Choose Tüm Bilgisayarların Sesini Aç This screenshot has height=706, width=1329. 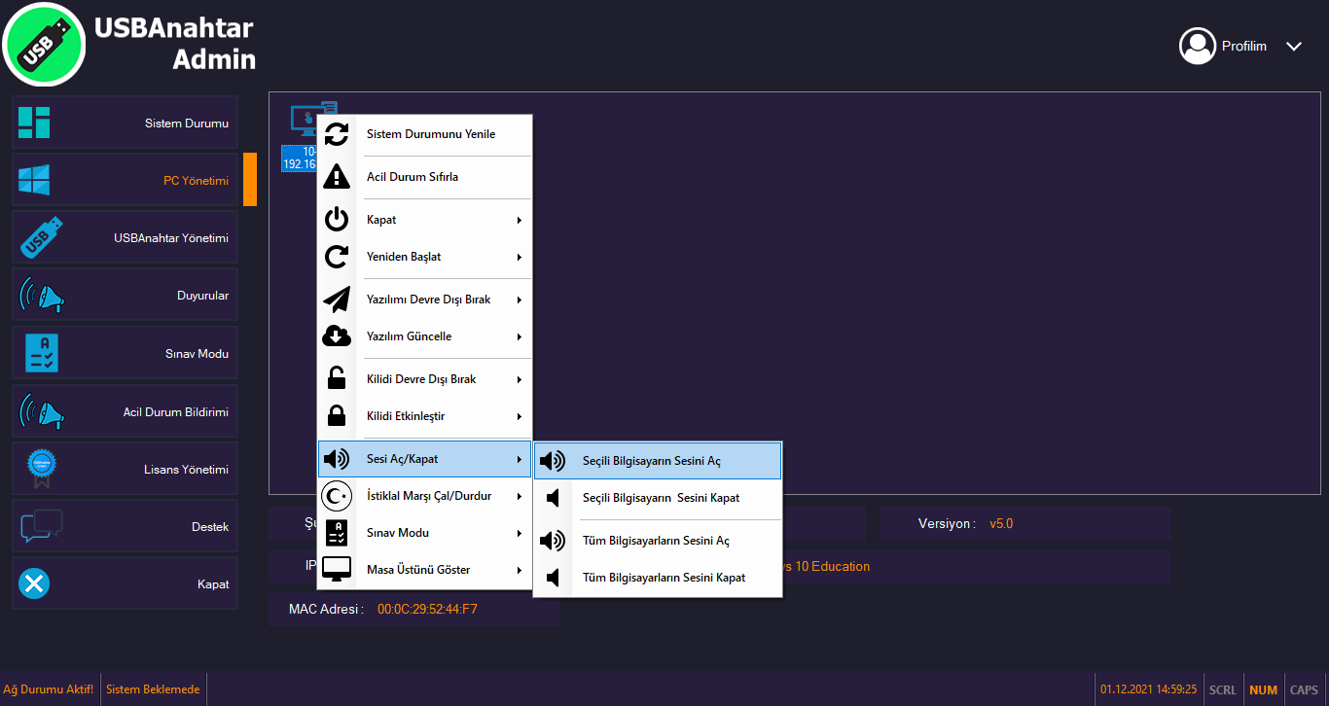[x=656, y=541]
